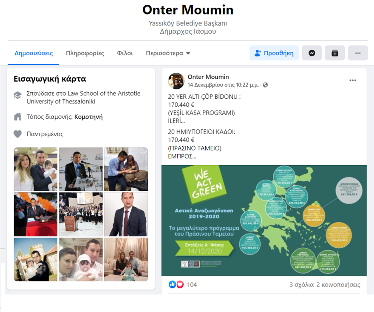Image resolution: width=374 pixels, height=312 pixels.
Task: Open Law School of Aristotle University link
Action: (83, 97)
